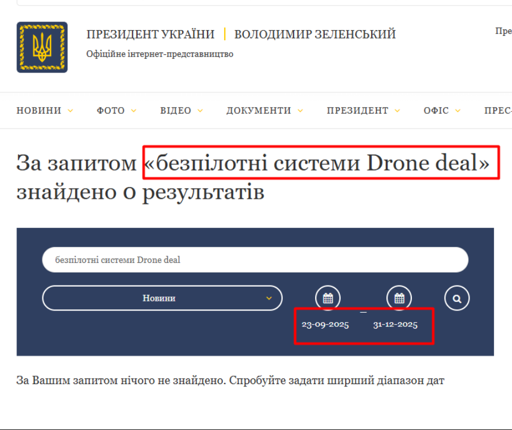Open the ДОКУМЕНТИ navigation item
The image size is (512, 430).
click(x=259, y=110)
